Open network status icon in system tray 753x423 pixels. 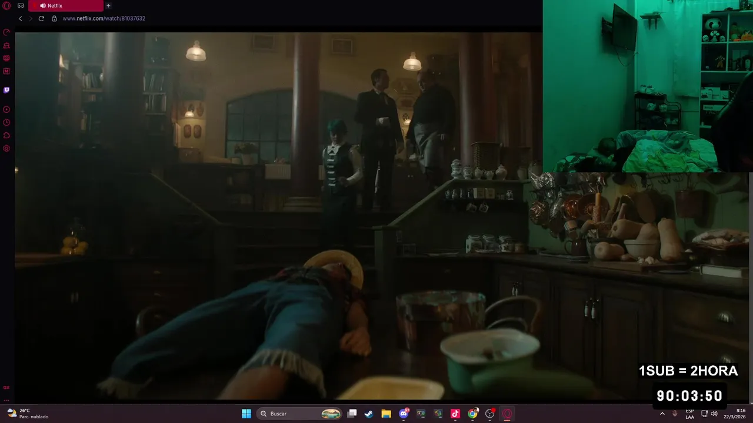coord(705,414)
